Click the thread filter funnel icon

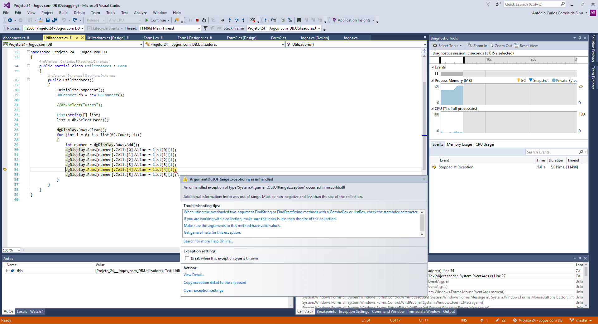[205, 28]
